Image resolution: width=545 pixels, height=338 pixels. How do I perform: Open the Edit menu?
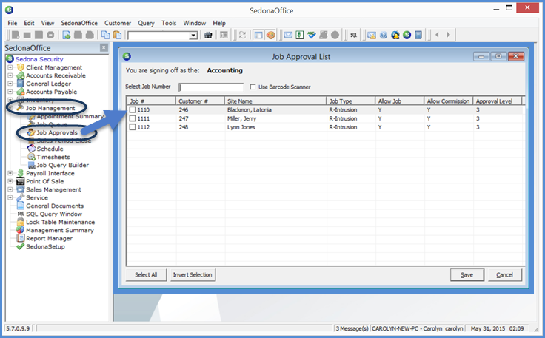click(x=29, y=23)
